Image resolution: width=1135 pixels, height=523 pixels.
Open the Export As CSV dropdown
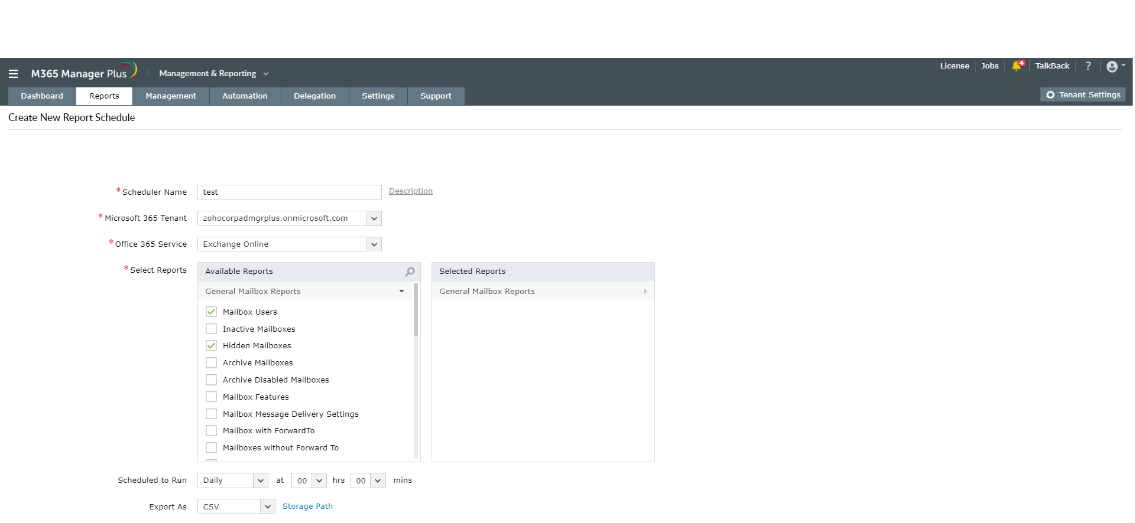[x=236, y=506]
